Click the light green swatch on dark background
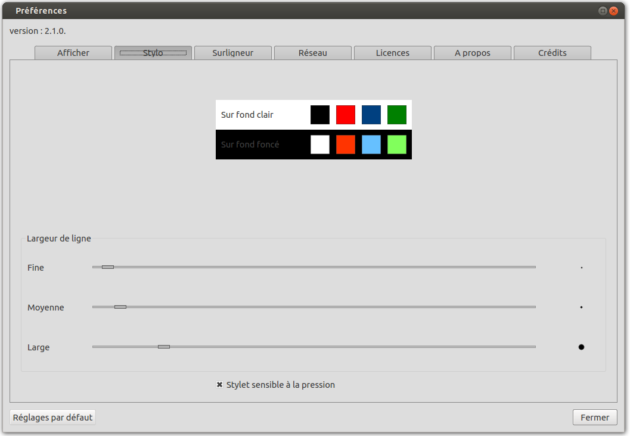 click(397, 145)
